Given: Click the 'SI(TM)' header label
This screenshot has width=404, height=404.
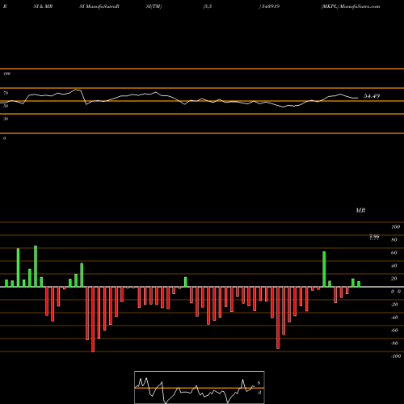Looking at the screenshot, I should pyautogui.click(x=154, y=6).
